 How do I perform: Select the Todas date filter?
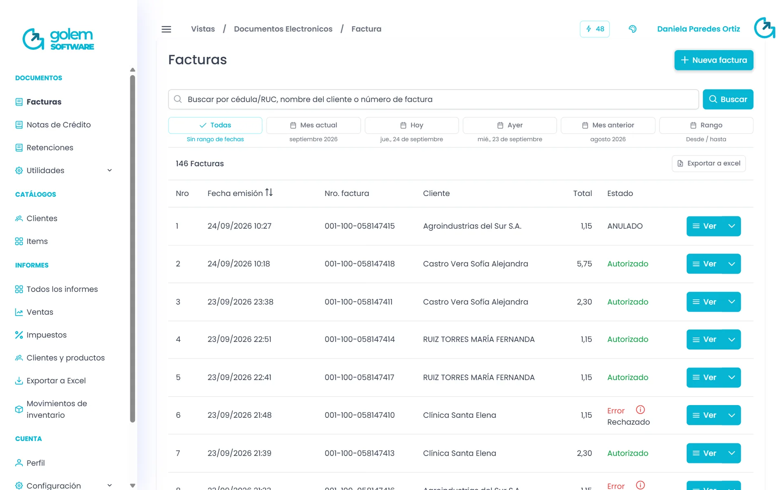pos(215,125)
